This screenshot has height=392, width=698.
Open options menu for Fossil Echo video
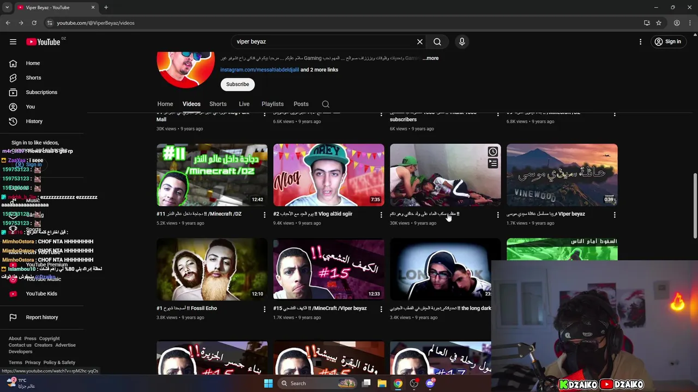[x=264, y=309]
